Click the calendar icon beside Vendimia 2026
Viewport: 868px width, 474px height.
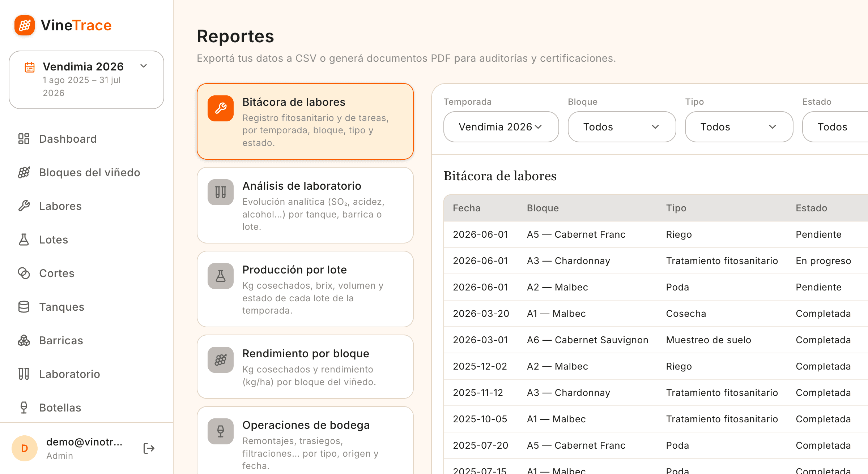pos(30,67)
